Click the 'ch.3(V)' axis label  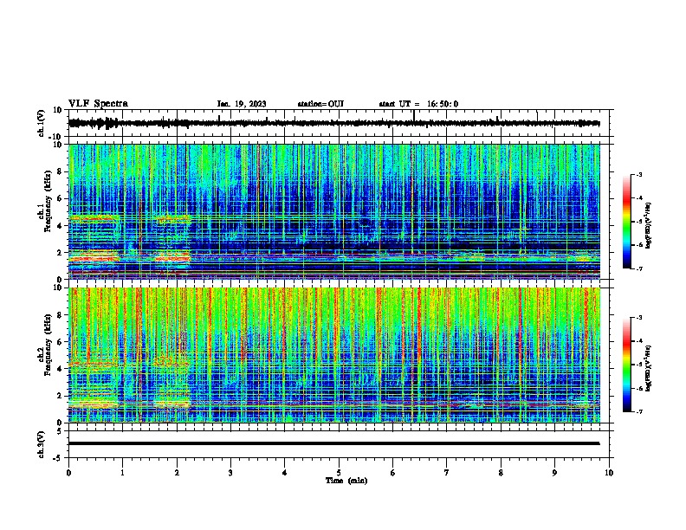tap(42, 445)
